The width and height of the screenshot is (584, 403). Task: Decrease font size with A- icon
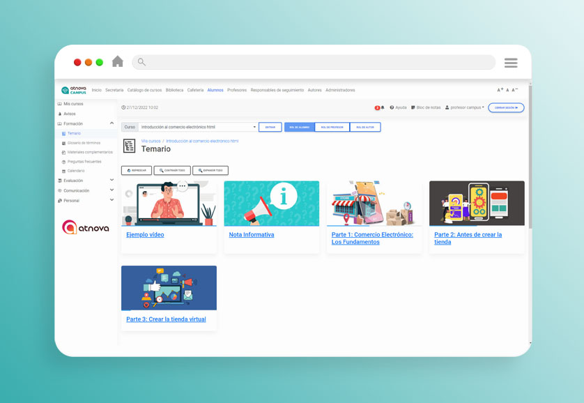click(x=515, y=90)
